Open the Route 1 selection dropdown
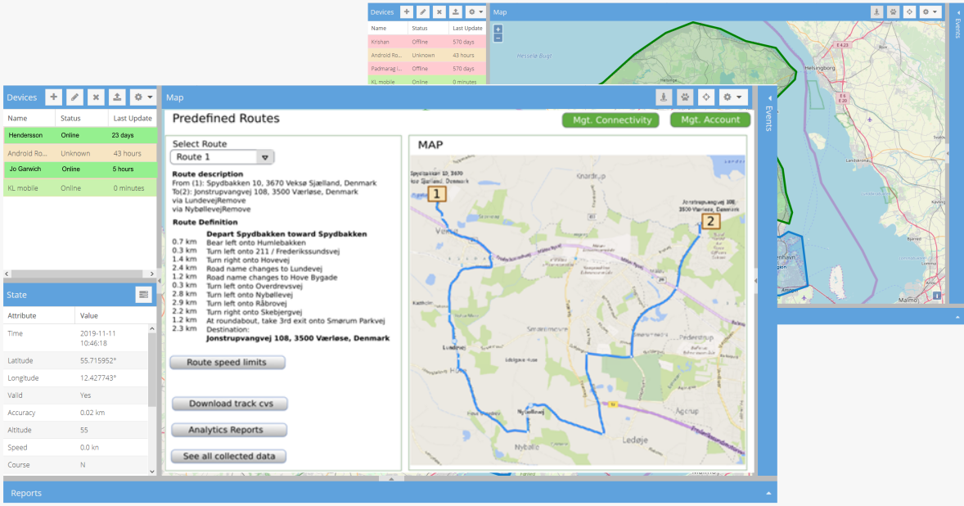The height and width of the screenshot is (506, 964). (264, 157)
